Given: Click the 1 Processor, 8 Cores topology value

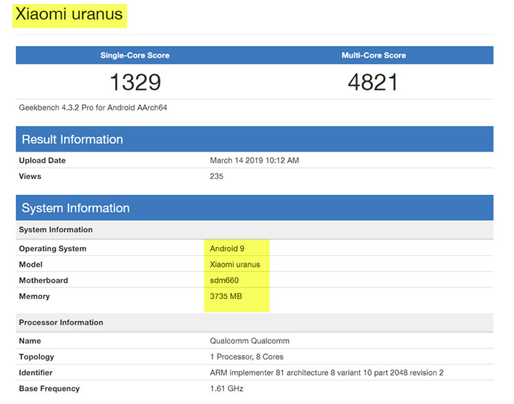Looking at the screenshot, I should click(247, 357).
